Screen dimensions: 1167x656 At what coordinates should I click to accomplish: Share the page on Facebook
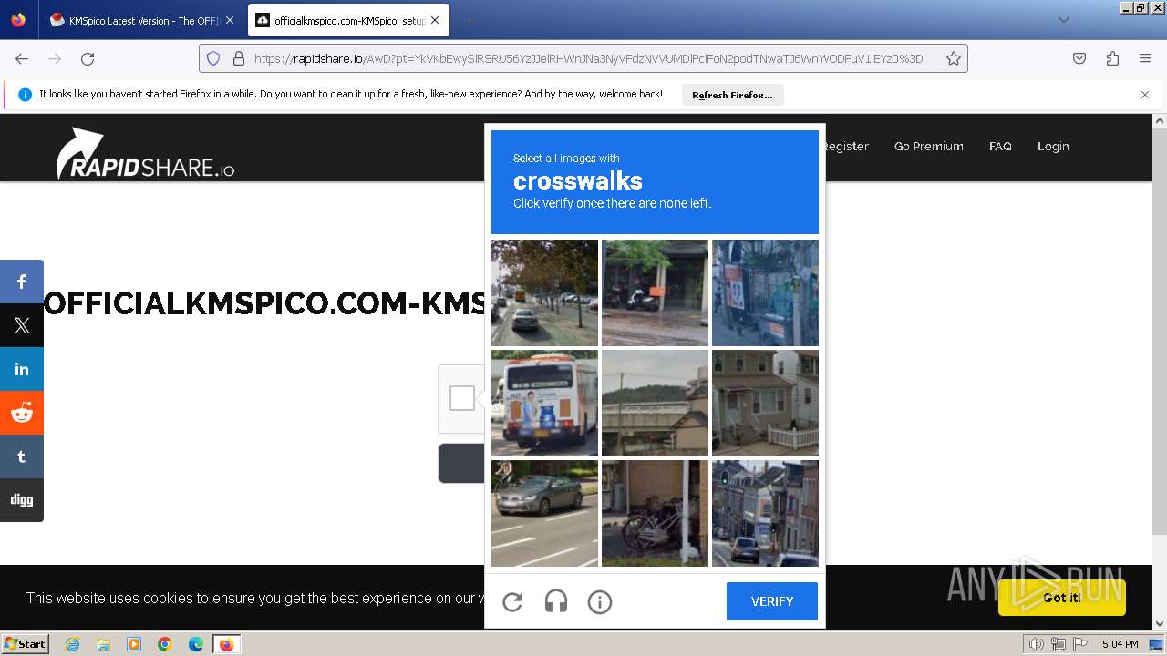tap(22, 282)
